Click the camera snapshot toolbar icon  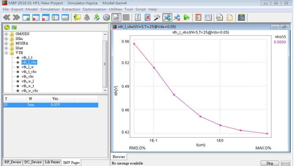tap(242, 17)
